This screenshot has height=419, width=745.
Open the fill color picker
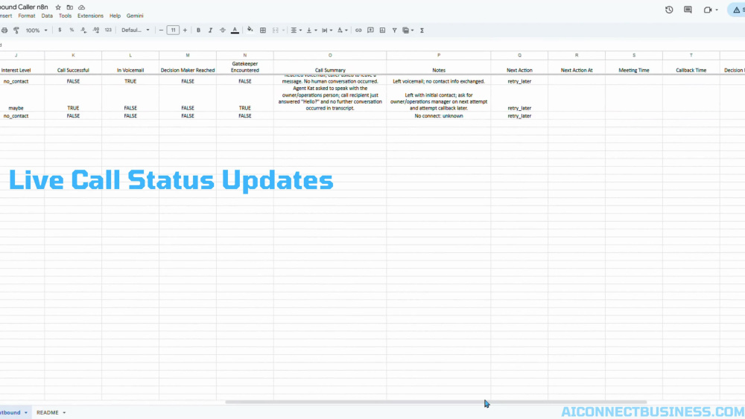(250, 30)
